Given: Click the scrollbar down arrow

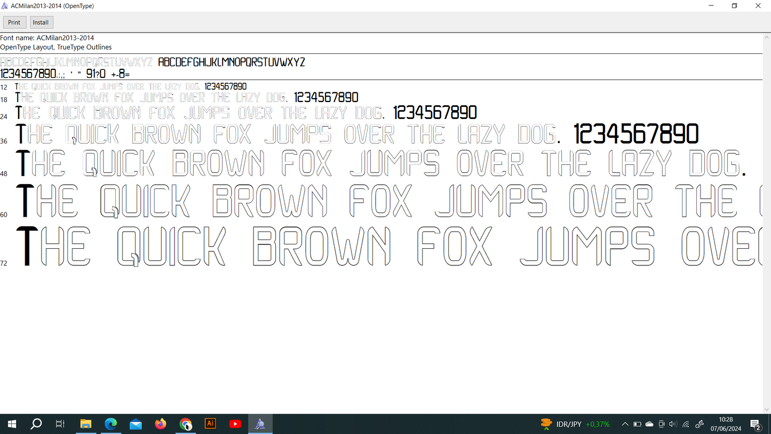Looking at the screenshot, I should [x=767, y=409].
